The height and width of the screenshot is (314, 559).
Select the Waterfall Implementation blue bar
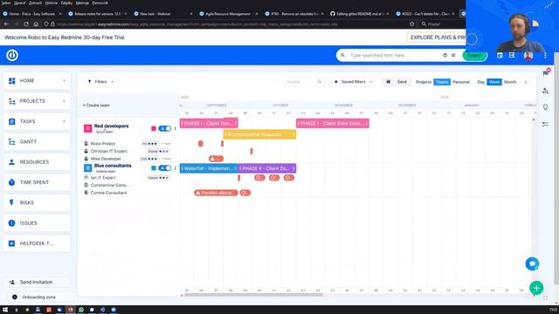pyautogui.click(x=209, y=168)
